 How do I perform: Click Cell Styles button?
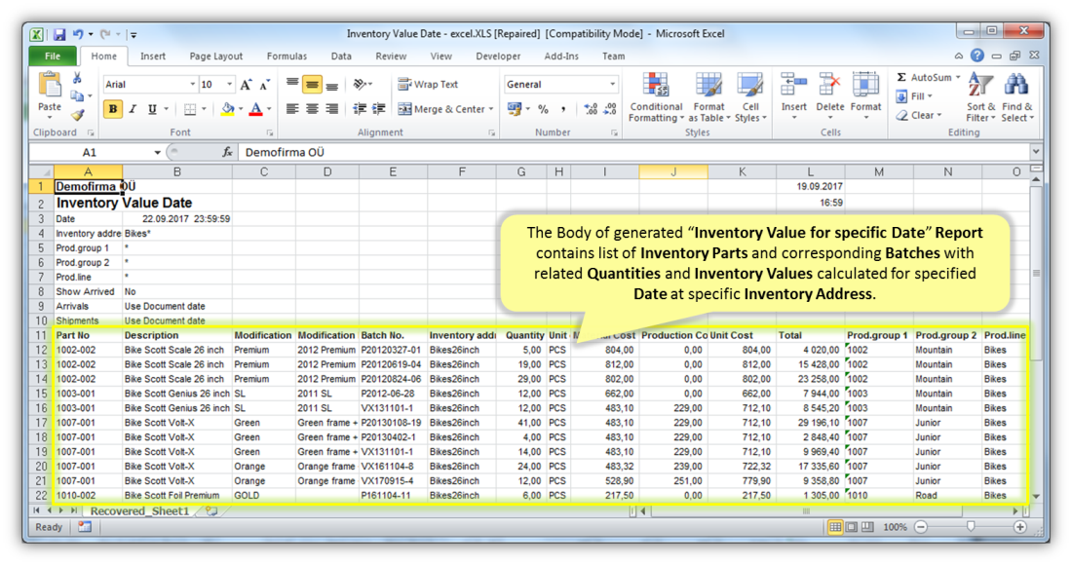coord(750,98)
